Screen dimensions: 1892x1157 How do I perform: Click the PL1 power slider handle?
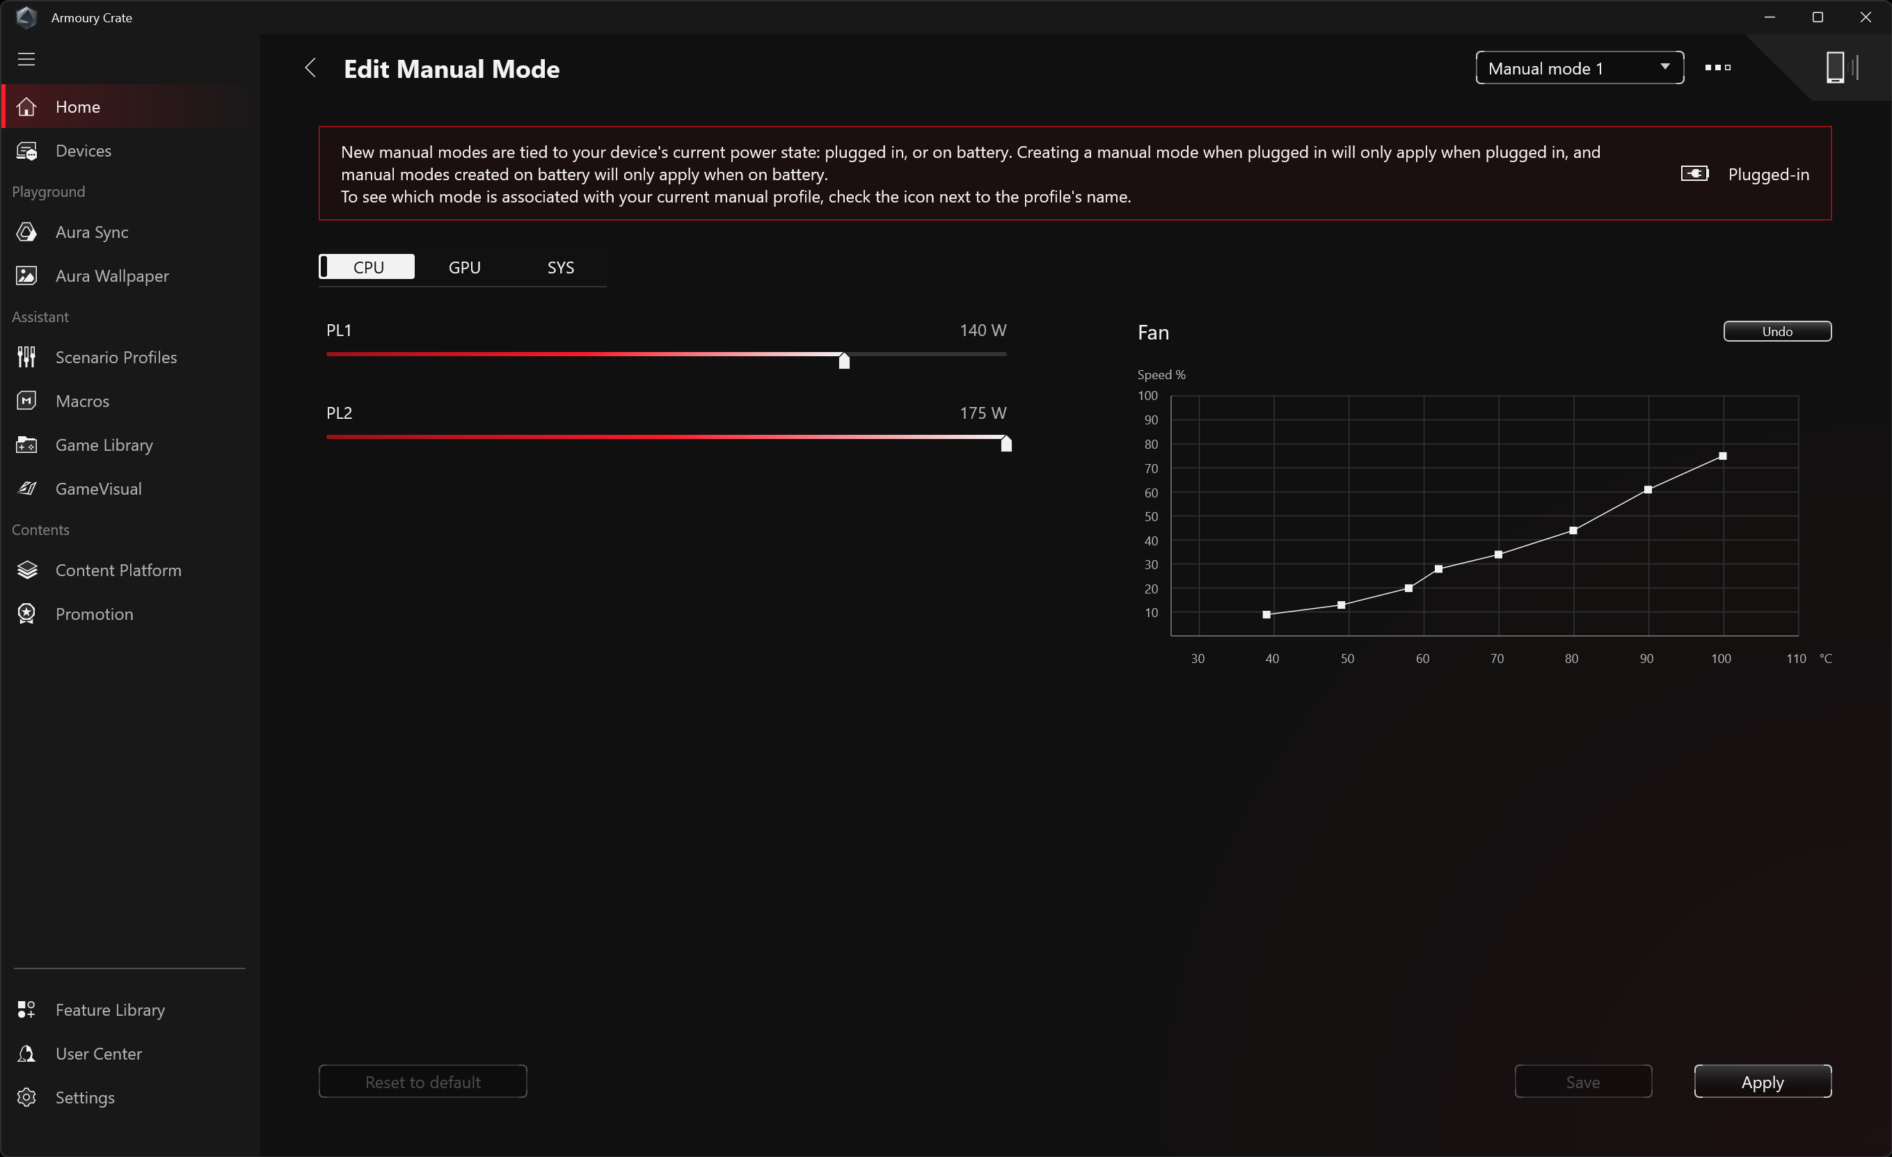pos(844,360)
